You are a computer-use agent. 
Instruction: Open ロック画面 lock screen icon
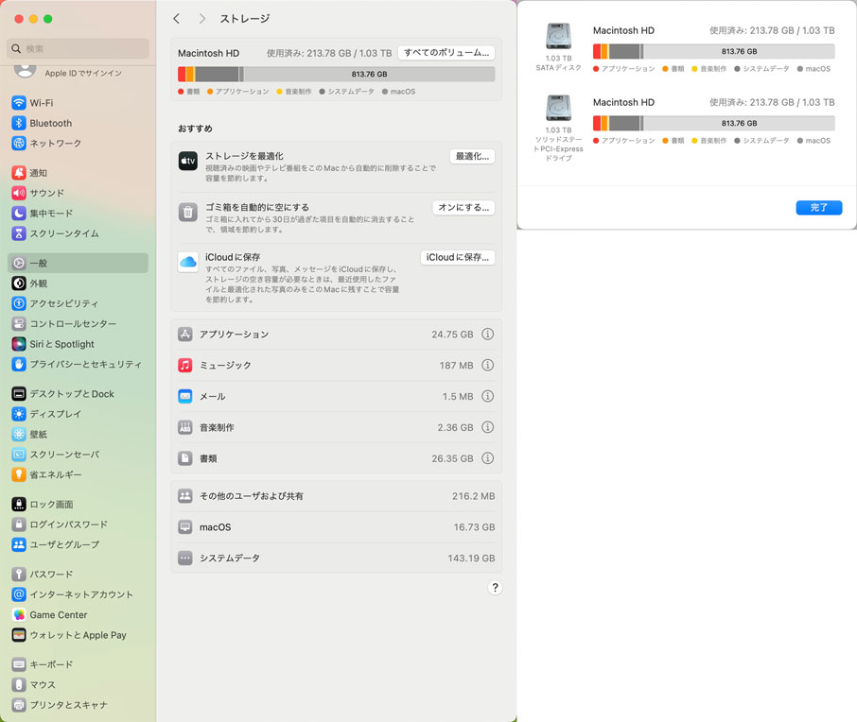point(19,504)
